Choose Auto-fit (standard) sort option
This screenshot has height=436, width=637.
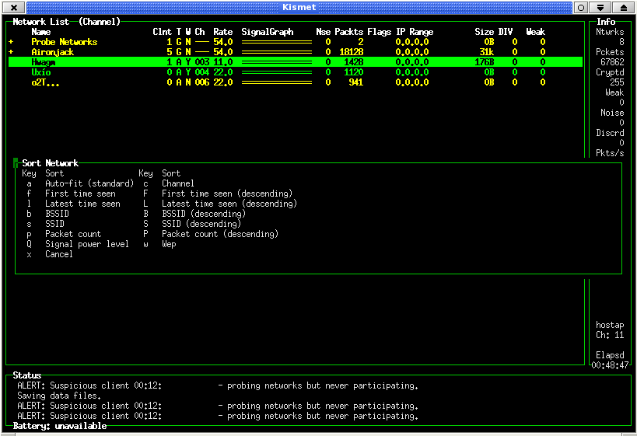tap(89, 183)
